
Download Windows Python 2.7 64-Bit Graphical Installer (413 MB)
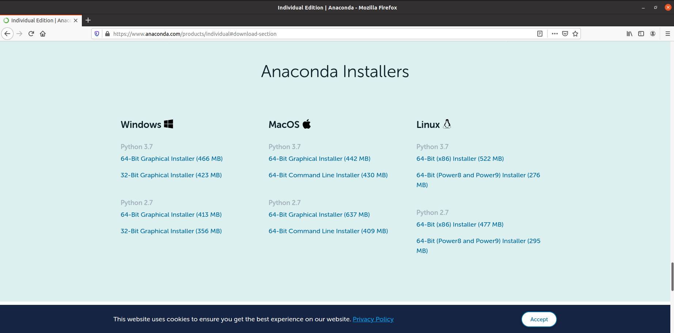tap(171, 215)
